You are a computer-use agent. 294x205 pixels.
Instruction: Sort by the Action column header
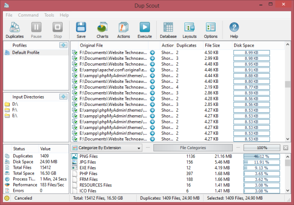pyautogui.click(x=168, y=46)
